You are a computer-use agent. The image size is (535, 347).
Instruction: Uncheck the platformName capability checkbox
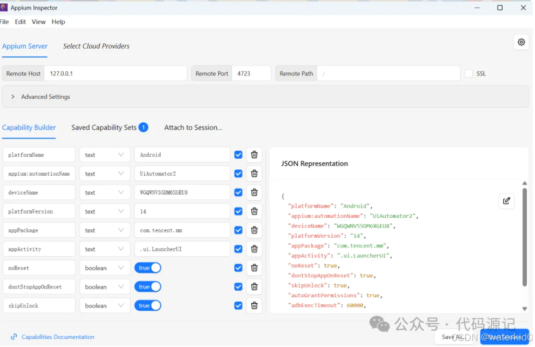coord(239,155)
